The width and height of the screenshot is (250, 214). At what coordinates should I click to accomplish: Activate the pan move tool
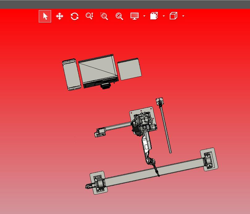pos(60,16)
